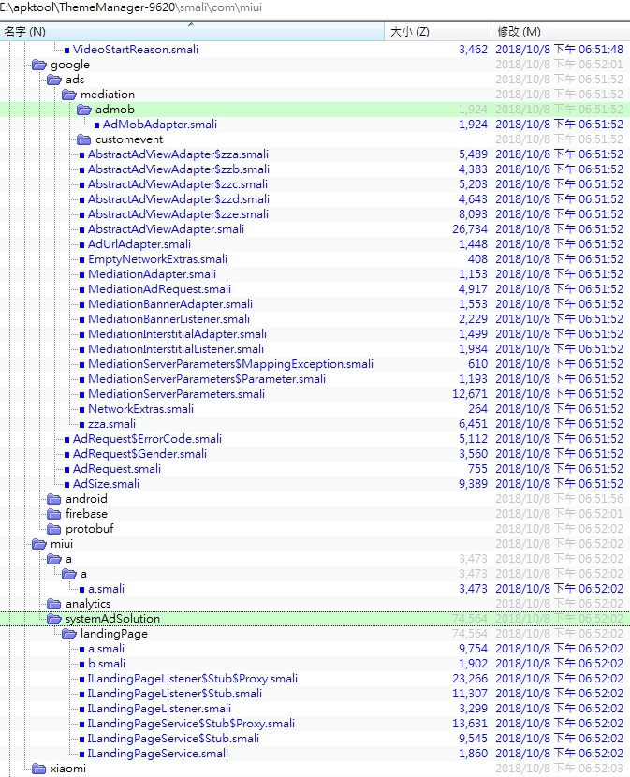
Task: Select AbstractAdViewAdapter$zzb.smali file
Action: 179,169
